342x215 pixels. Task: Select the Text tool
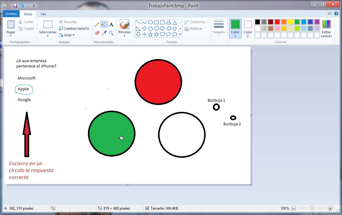111,25
